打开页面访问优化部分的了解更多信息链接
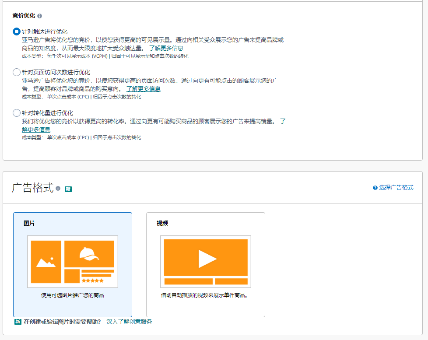Screen dimensions: 428x340 [143, 89]
